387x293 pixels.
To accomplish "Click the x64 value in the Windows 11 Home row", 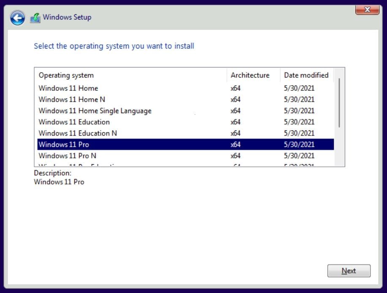I will (x=235, y=88).
